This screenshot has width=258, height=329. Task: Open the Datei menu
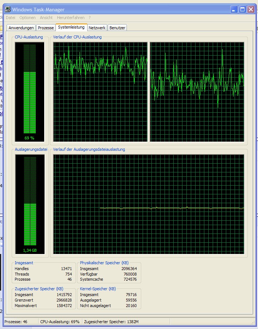pyautogui.click(x=11, y=18)
